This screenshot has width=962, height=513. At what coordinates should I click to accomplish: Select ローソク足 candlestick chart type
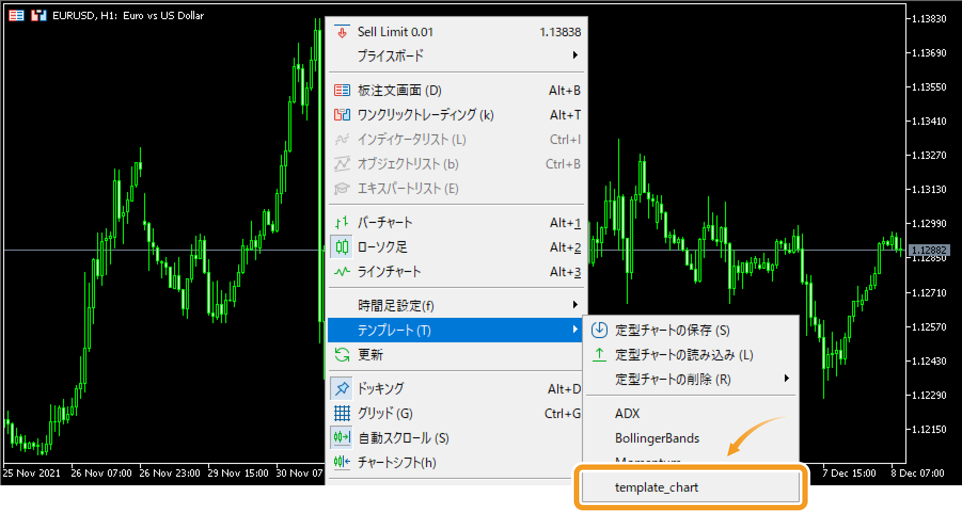point(455,247)
